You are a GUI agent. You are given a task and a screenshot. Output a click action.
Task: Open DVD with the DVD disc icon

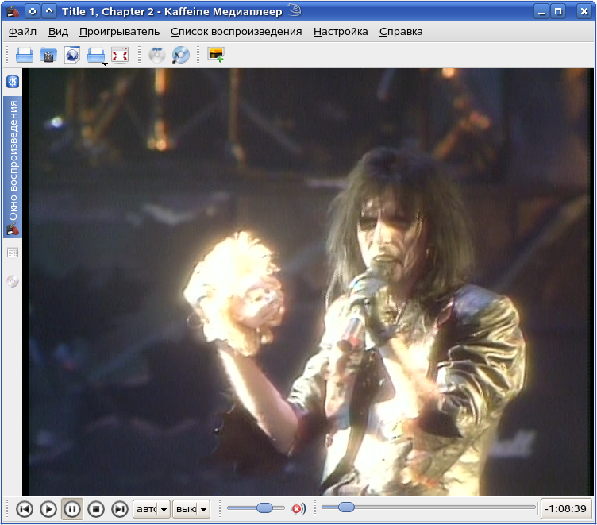[157, 55]
